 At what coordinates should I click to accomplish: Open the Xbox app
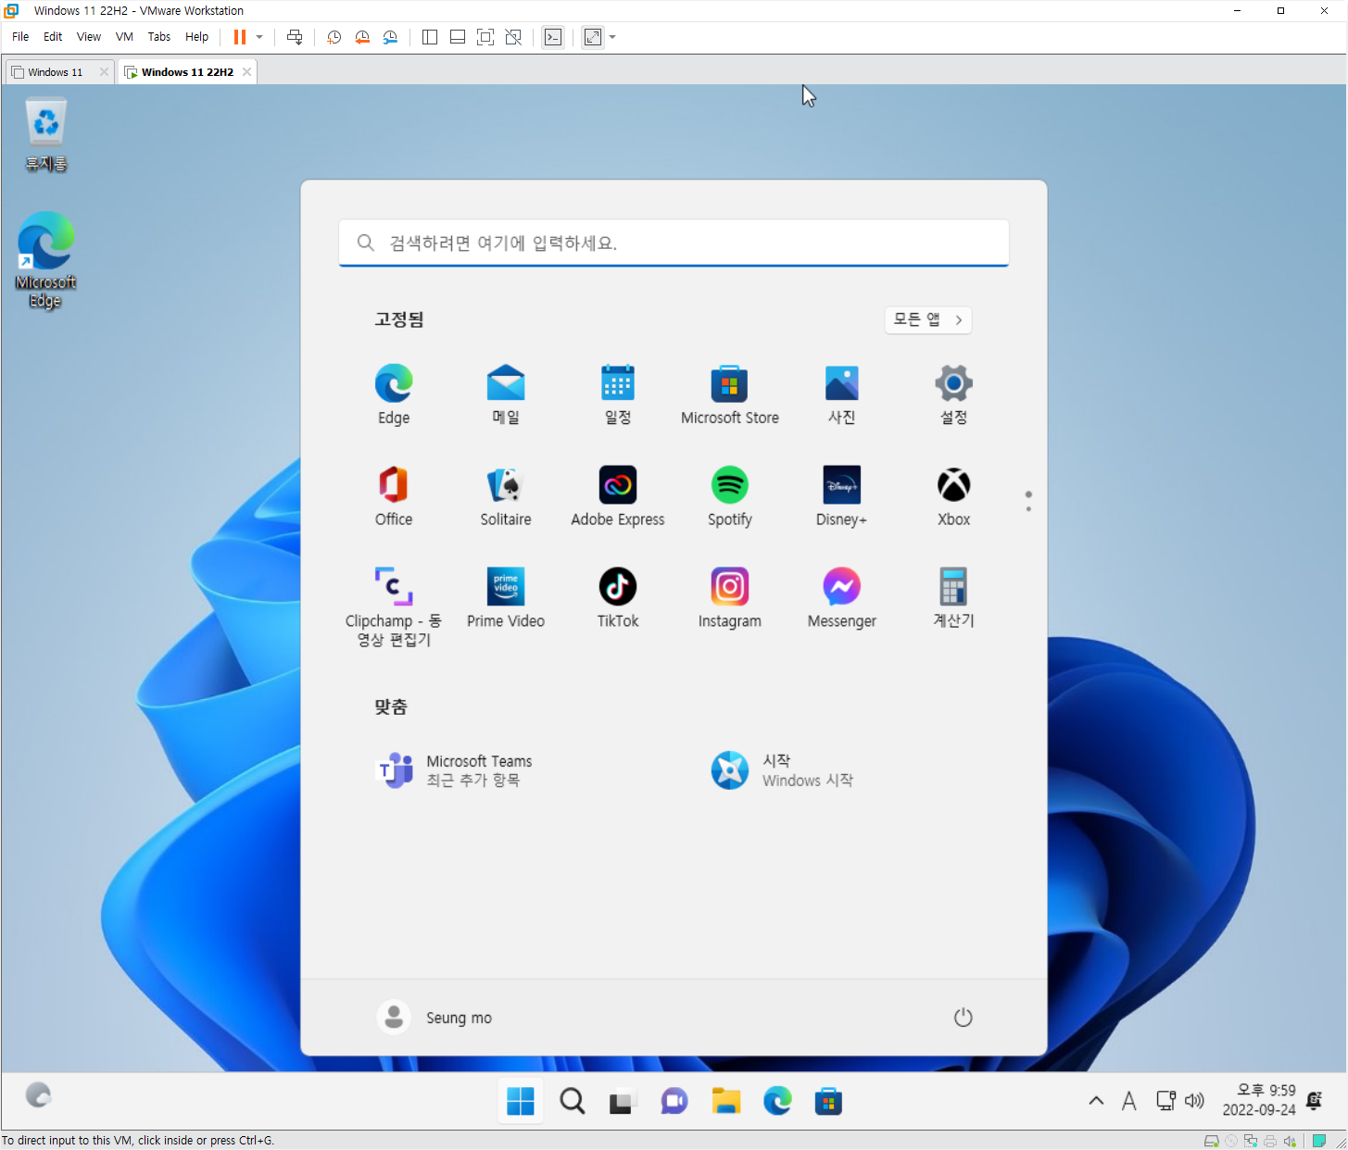pyautogui.click(x=954, y=495)
